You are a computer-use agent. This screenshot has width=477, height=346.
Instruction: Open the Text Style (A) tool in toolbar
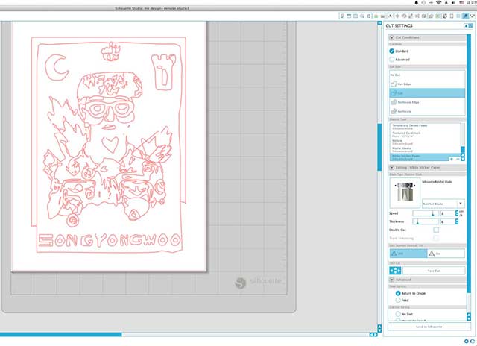391,16
